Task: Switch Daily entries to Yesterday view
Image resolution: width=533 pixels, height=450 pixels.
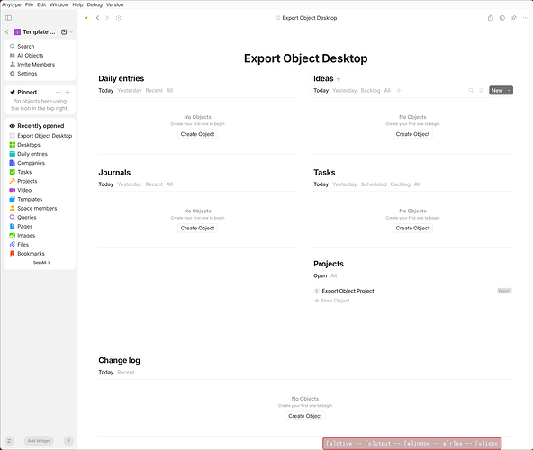Action: tap(130, 90)
